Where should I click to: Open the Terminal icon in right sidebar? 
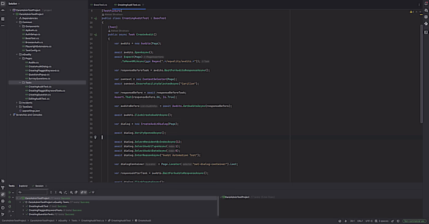[426, 32]
